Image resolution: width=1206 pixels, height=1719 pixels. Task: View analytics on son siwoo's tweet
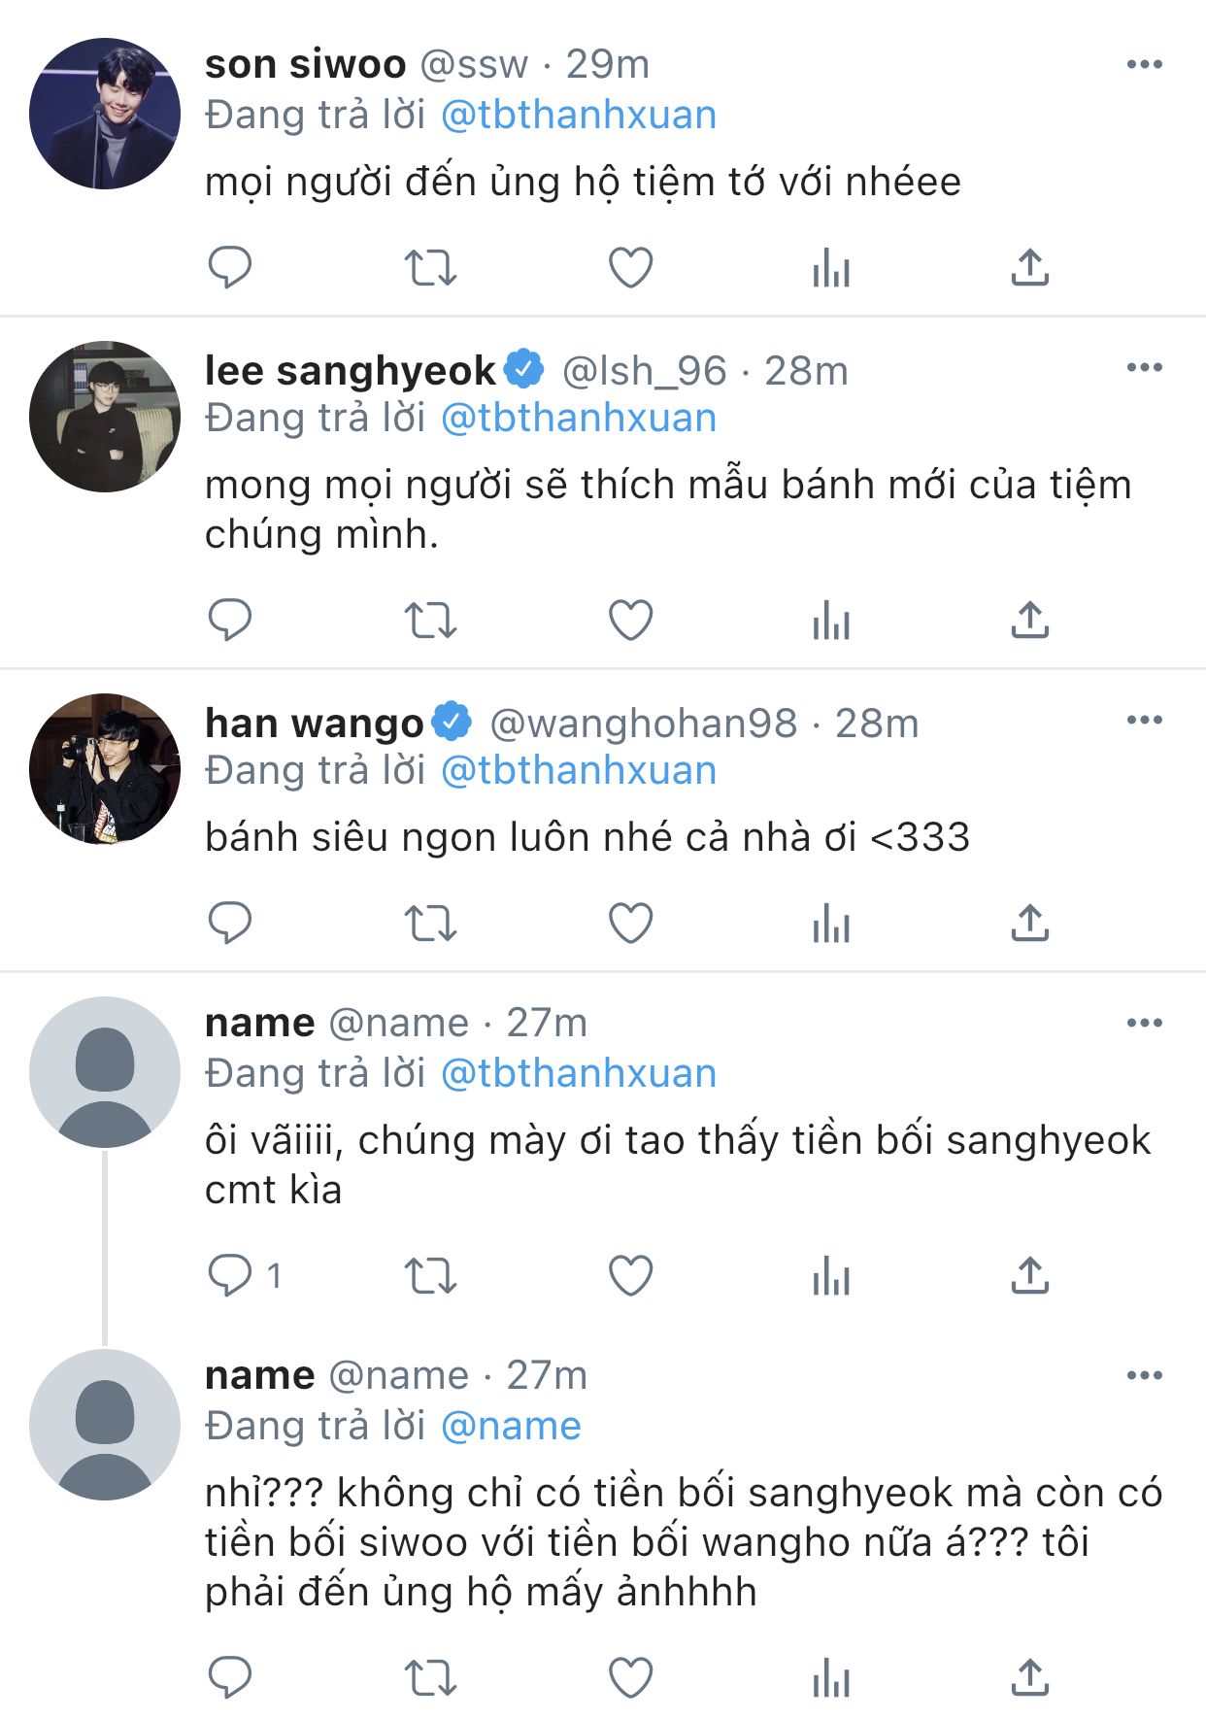coord(831,267)
